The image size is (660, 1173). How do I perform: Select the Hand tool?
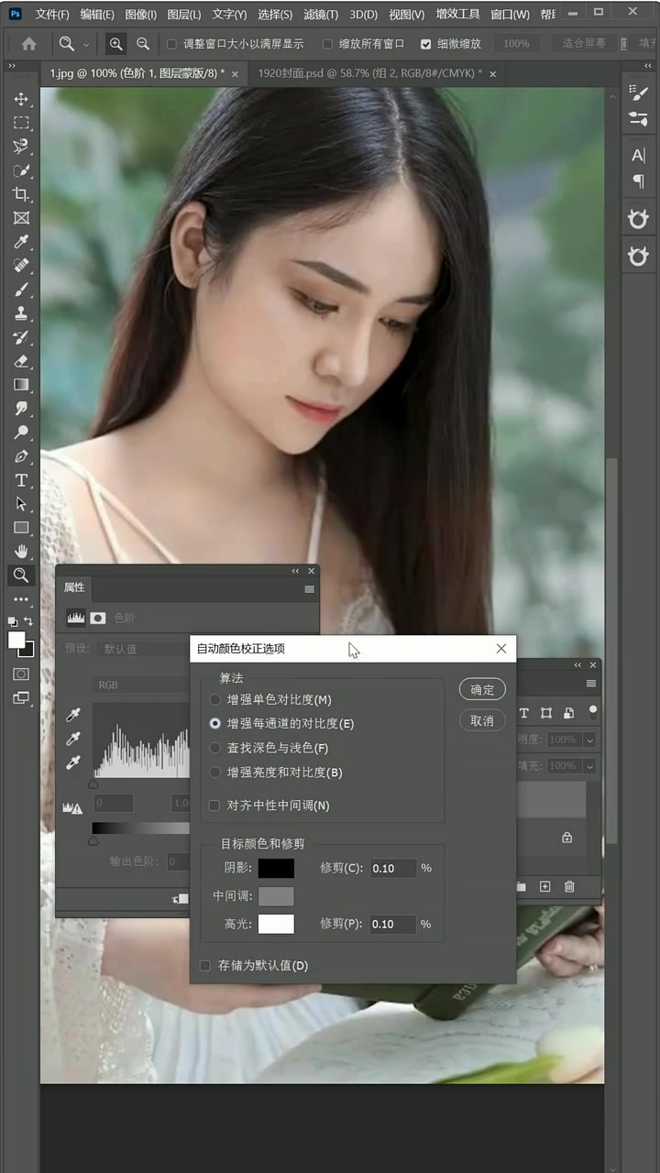pyautogui.click(x=21, y=552)
